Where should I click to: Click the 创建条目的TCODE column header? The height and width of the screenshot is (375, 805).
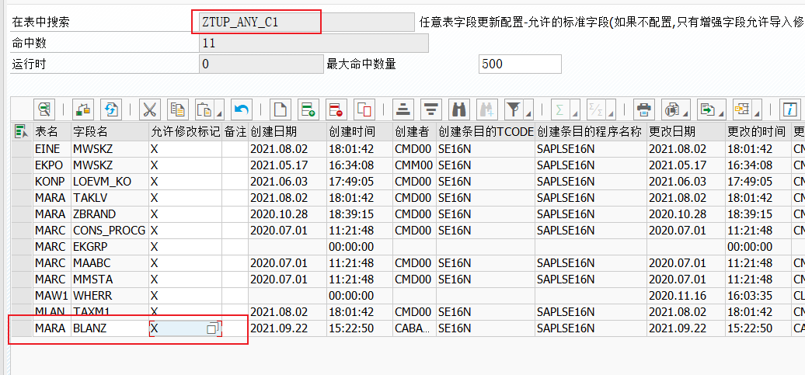tap(485, 131)
